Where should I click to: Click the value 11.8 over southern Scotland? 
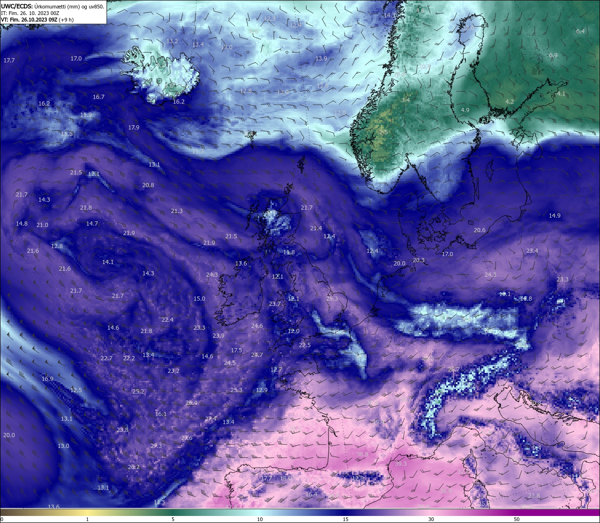pyautogui.click(x=289, y=252)
